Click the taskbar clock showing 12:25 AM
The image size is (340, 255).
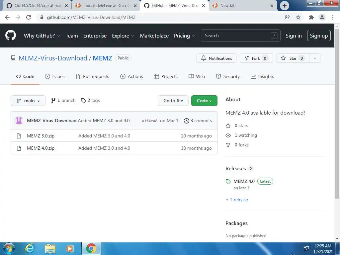pyautogui.click(x=323, y=248)
